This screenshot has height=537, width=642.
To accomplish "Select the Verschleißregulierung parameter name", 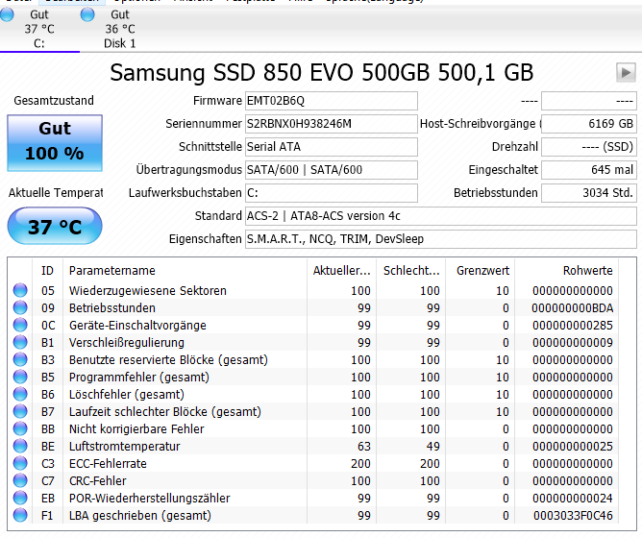I will (127, 343).
